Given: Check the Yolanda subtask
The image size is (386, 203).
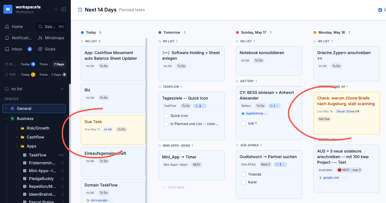Looking at the screenshot, I should [244, 174].
